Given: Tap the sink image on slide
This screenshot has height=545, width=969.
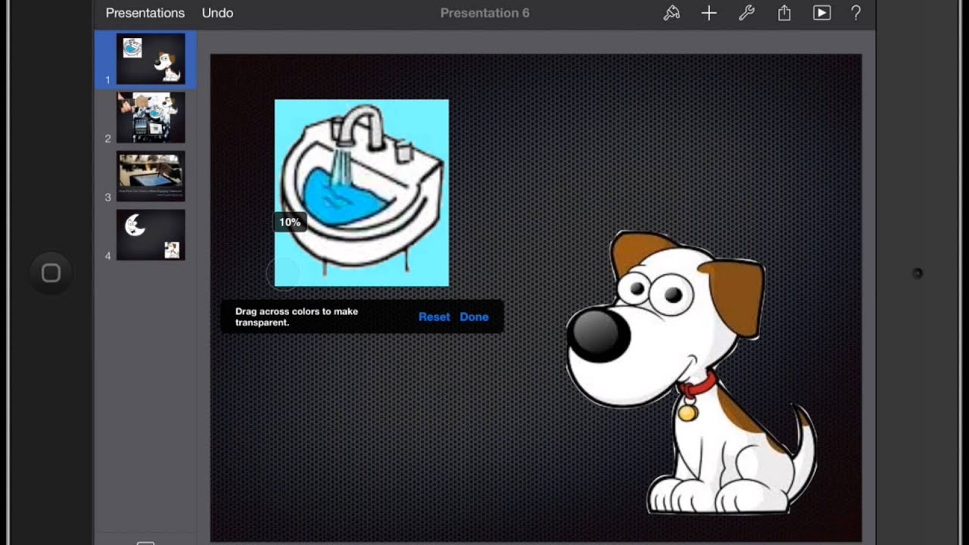Looking at the screenshot, I should [361, 193].
